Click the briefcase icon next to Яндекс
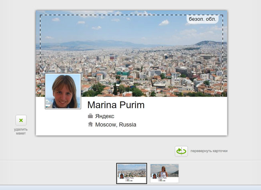Viewport: 261px width, 190px height. click(x=90, y=116)
